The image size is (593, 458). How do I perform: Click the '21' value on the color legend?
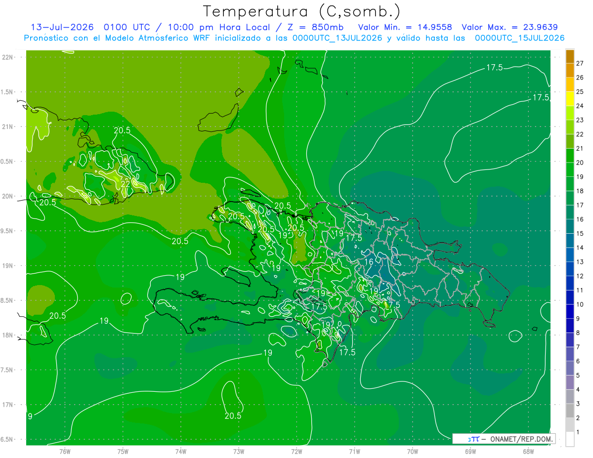click(580, 148)
